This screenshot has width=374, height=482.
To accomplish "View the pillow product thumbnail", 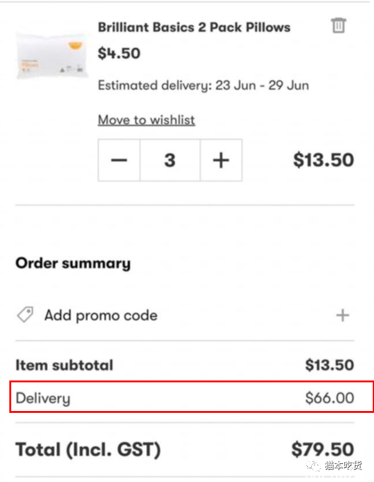I will pyautogui.click(x=52, y=55).
